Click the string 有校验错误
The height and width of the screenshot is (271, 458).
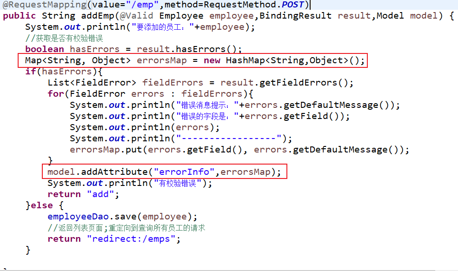coord(178,183)
